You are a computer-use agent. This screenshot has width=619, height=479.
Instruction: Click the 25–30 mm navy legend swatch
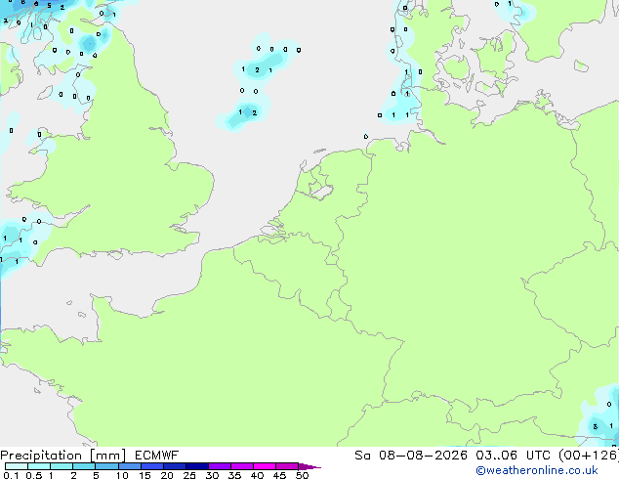[196, 466]
